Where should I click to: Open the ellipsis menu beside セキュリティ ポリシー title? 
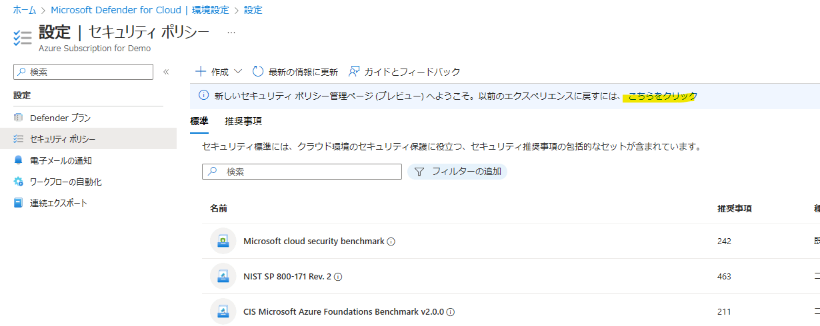click(x=231, y=32)
